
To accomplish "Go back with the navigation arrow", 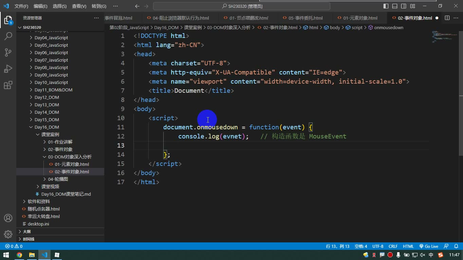I will pos(137,6).
